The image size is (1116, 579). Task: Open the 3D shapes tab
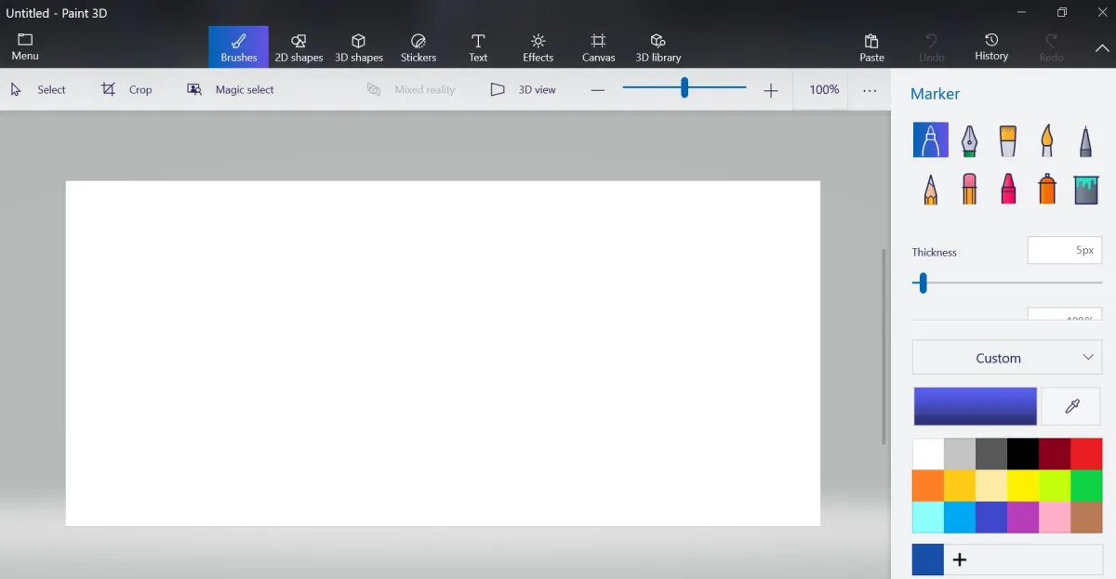click(359, 46)
